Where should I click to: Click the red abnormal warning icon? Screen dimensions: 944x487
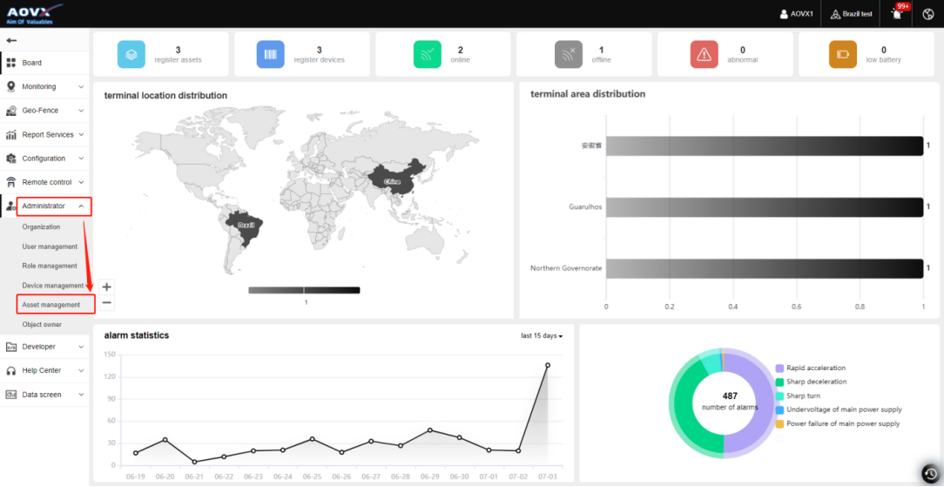tap(704, 54)
